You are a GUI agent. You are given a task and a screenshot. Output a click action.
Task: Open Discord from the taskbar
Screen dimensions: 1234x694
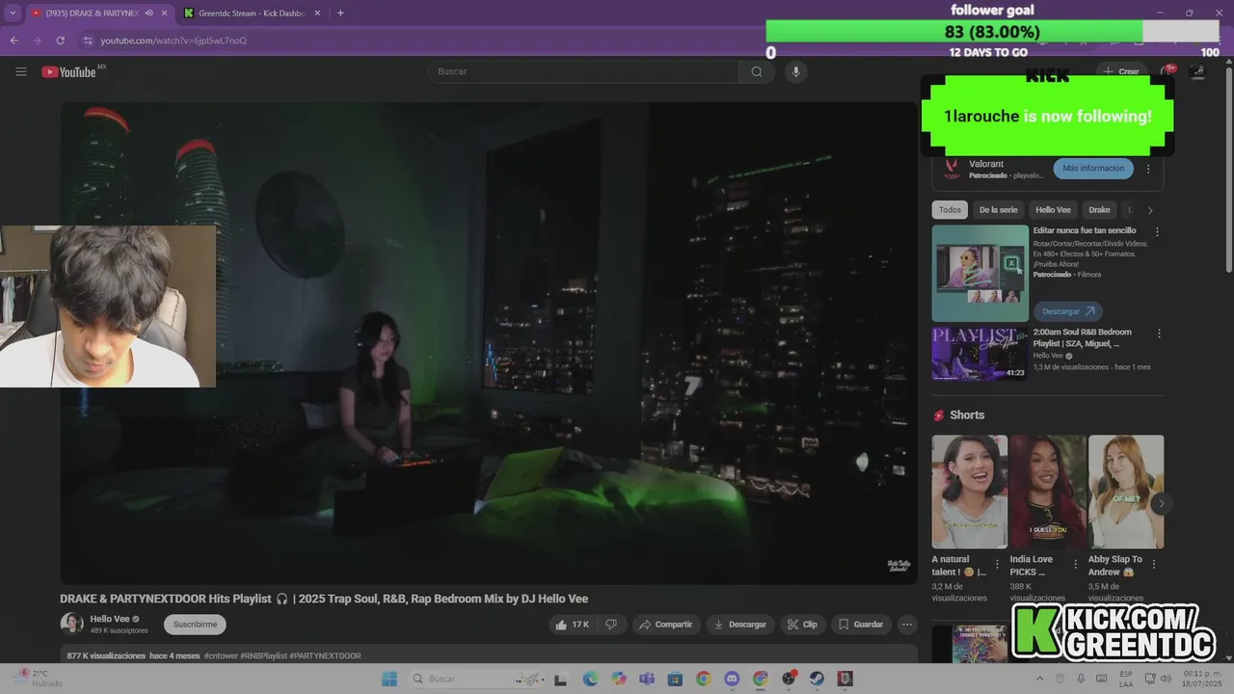click(732, 679)
